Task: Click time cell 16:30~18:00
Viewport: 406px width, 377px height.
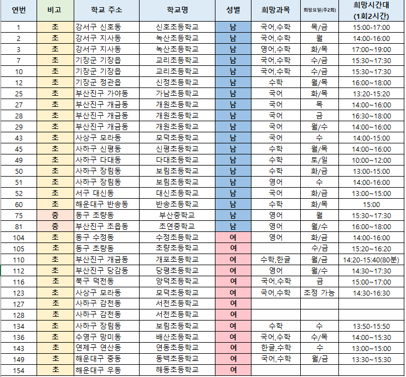Action: pyautogui.click(x=371, y=116)
